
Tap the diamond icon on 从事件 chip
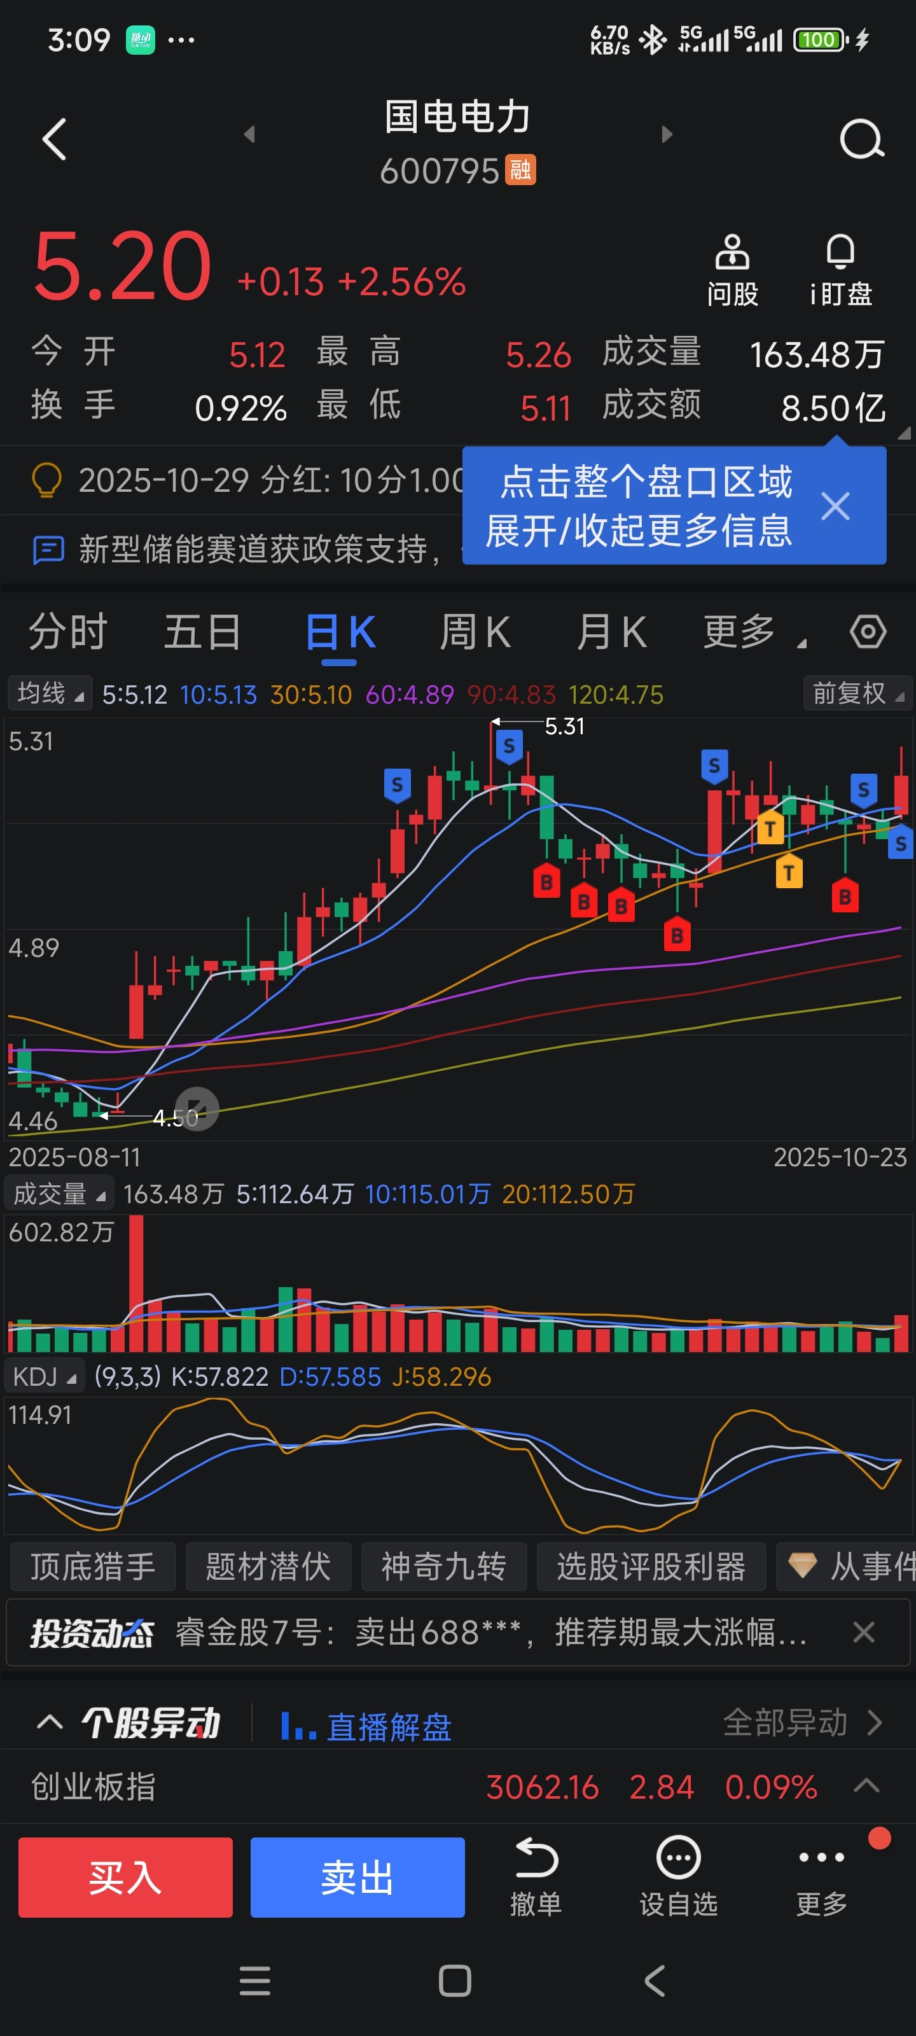[802, 1565]
